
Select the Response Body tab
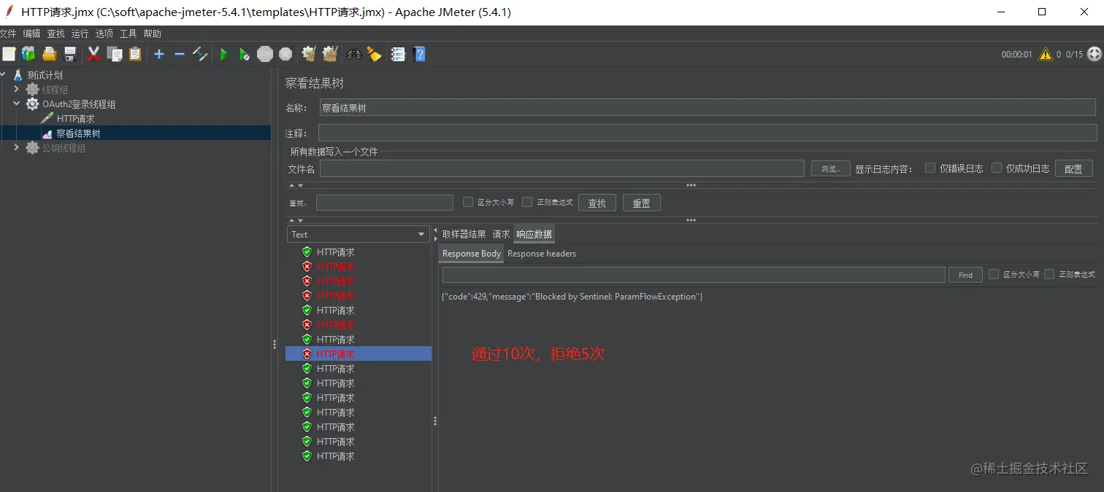[x=472, y=254]
